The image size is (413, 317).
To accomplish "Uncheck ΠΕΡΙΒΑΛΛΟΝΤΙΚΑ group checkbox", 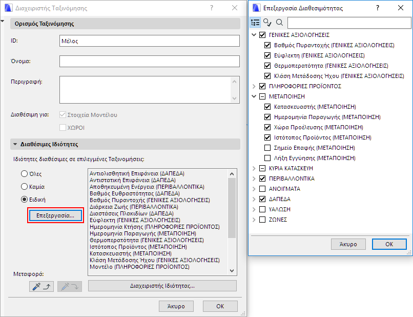I will coord(262,179).
